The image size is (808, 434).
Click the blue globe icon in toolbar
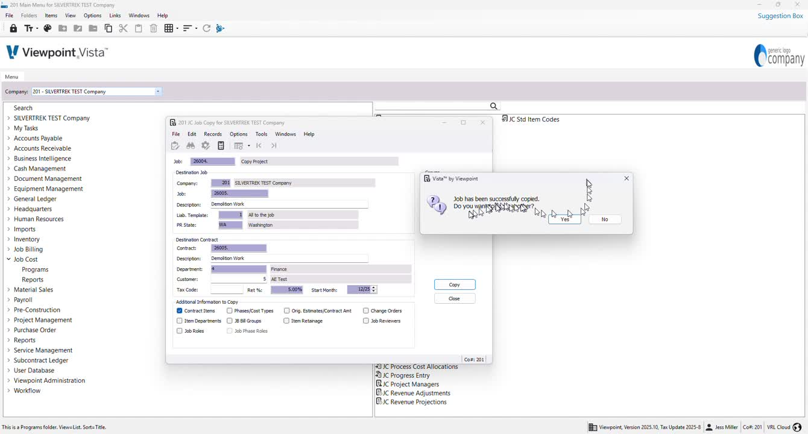pyautogui.click(x=220, y=28)
